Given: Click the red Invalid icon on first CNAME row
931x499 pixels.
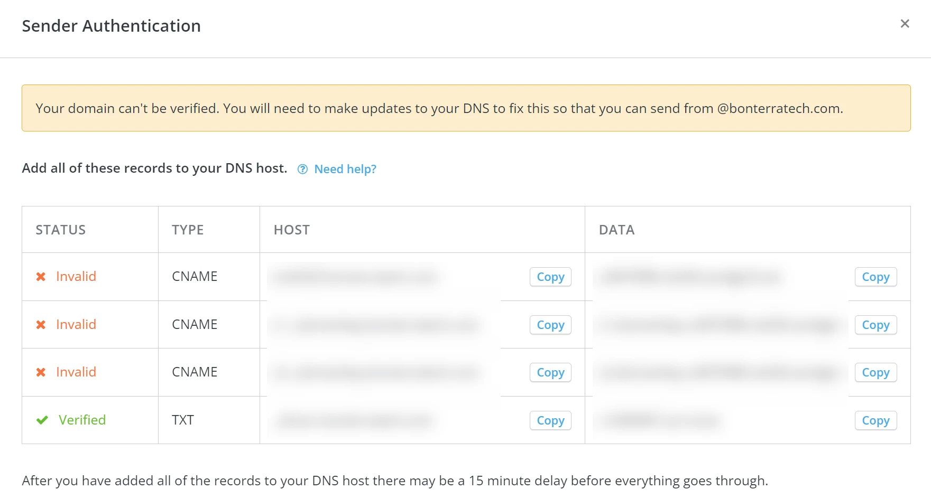Looking at the screenshot, I should [x=41, y=276].
